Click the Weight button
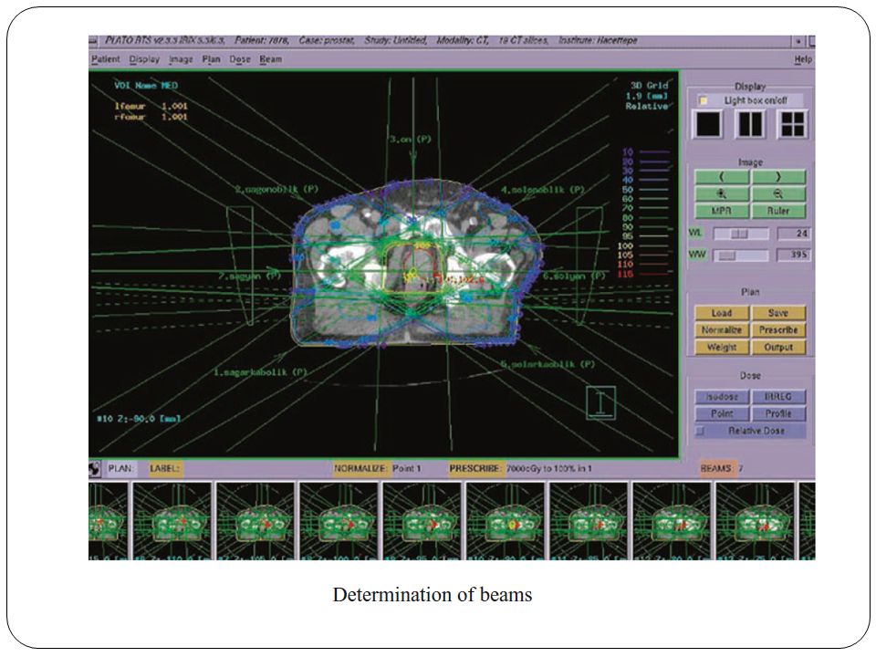This screenshot has height=657, width=876. click(x=722, y=348)
